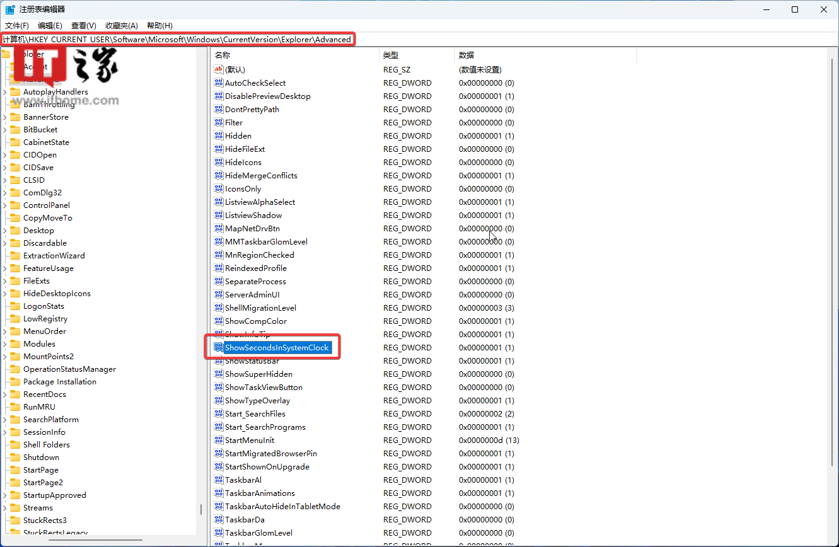Click the StartPage folder icon

click(15, 469)
